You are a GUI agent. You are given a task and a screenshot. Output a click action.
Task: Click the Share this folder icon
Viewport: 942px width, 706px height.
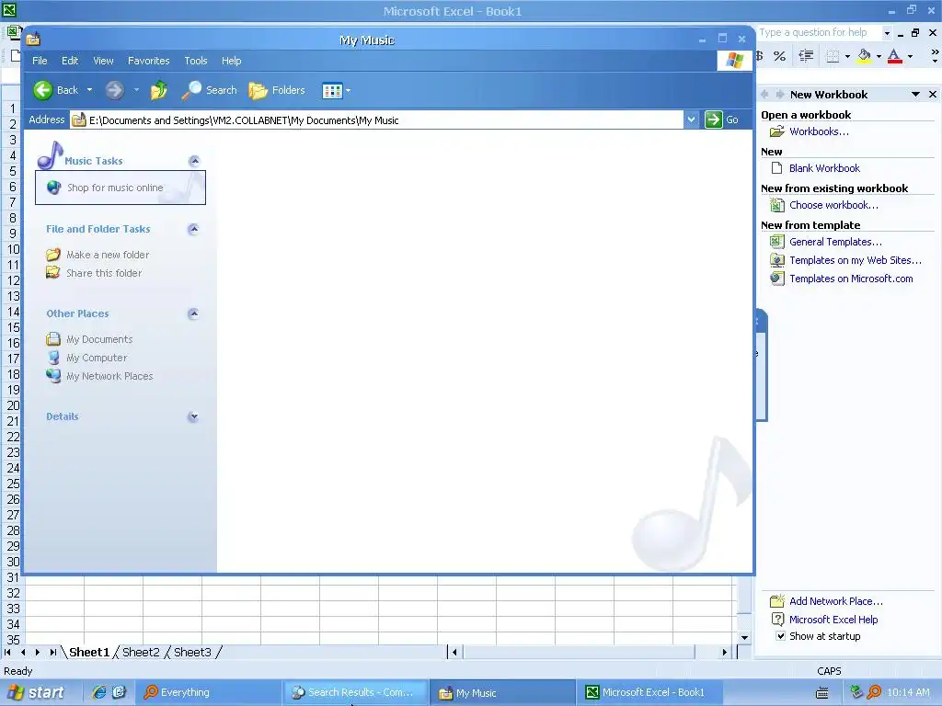pos(53,272)
